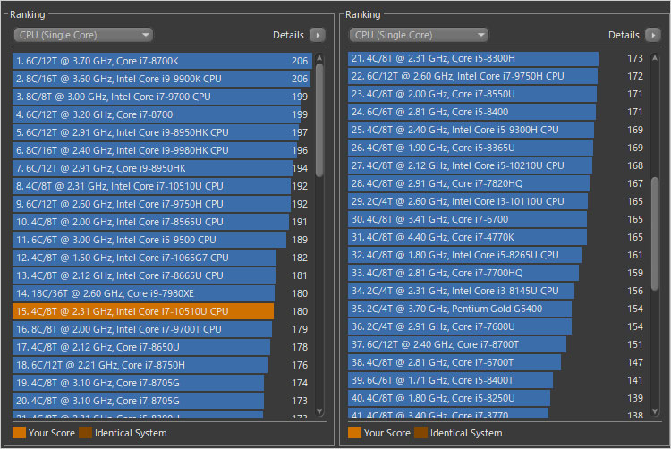Click the left panel scrollbar thumb
671x449 pixels.
pyautogui.click(x=319, y=120)
